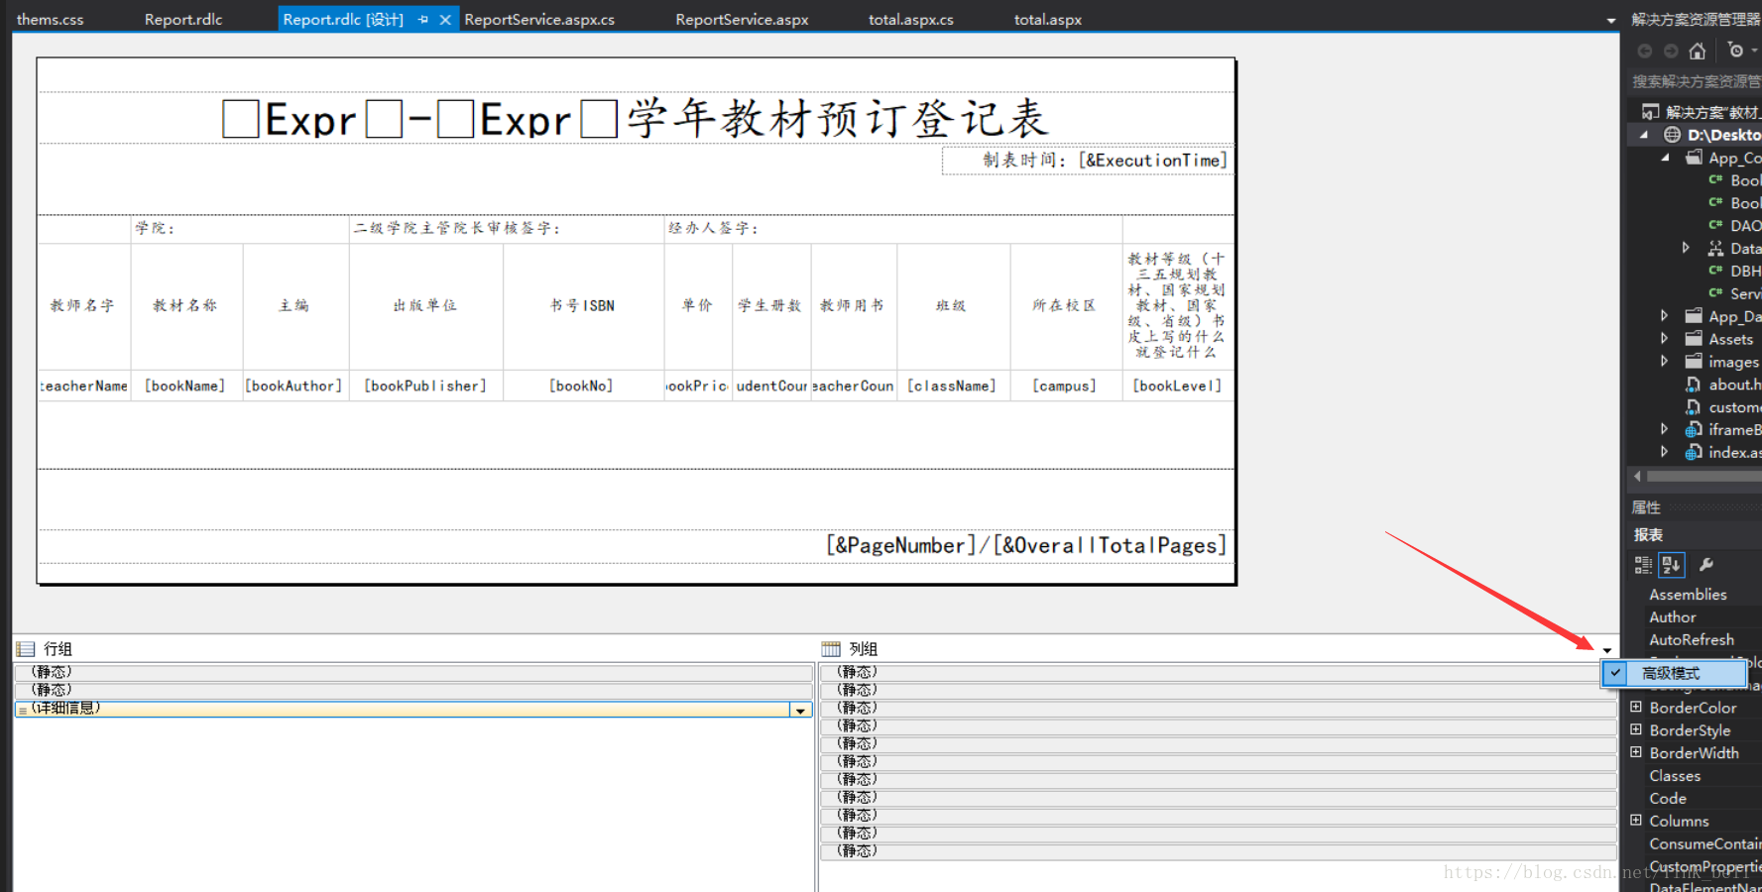
Task: Select the [&ExecutionTime] text box
Action: click(1087, 161)
